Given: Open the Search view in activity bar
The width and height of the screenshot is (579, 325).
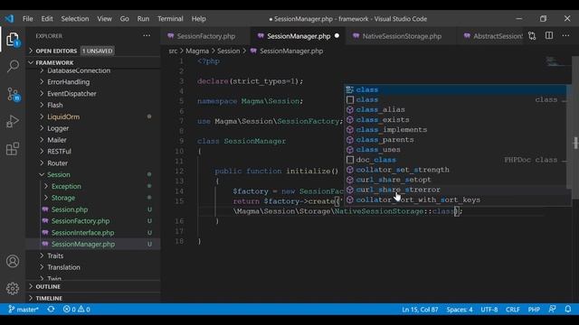Looking at the screenshot, I should [13, 66].
